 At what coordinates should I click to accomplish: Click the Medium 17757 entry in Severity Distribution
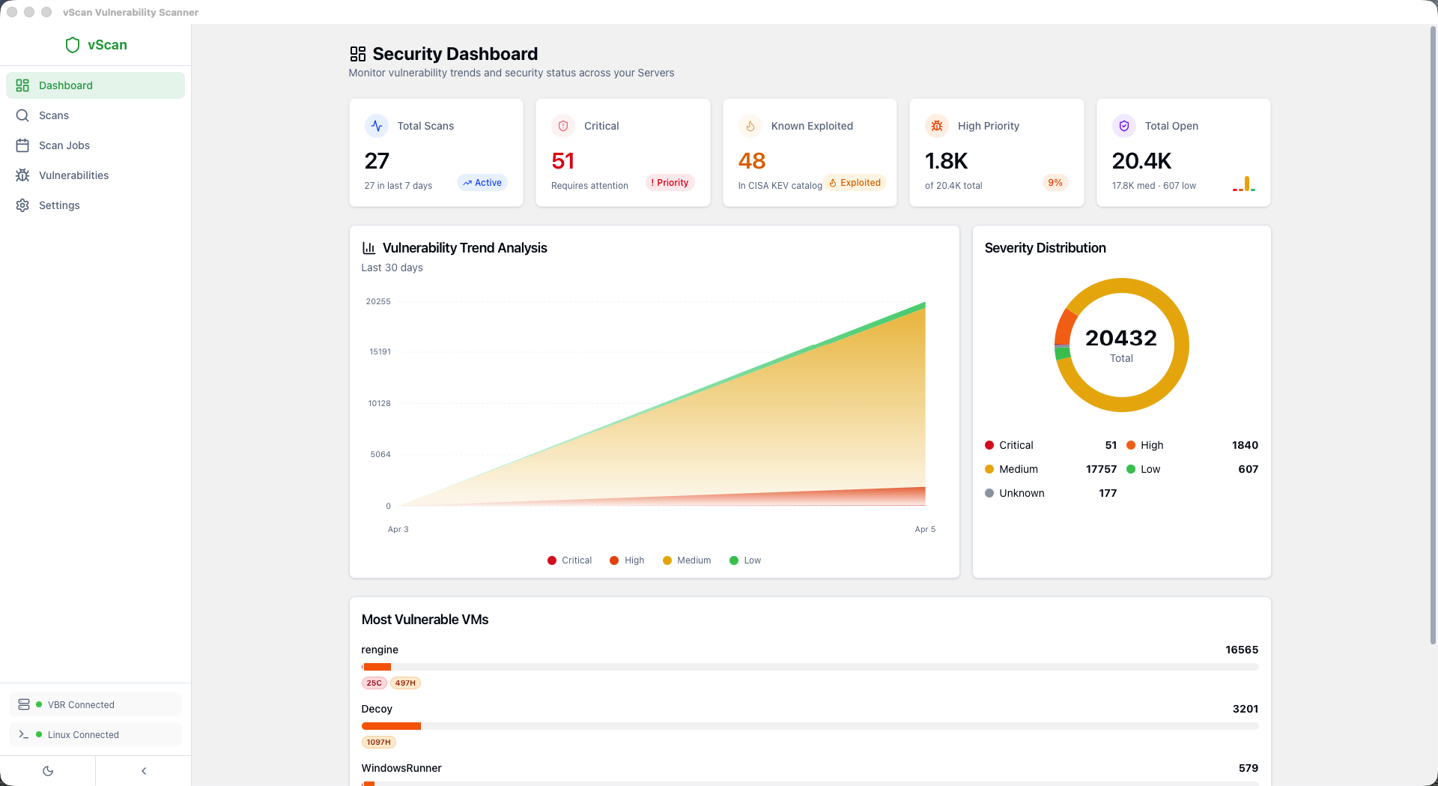(x=1051, y=469)
